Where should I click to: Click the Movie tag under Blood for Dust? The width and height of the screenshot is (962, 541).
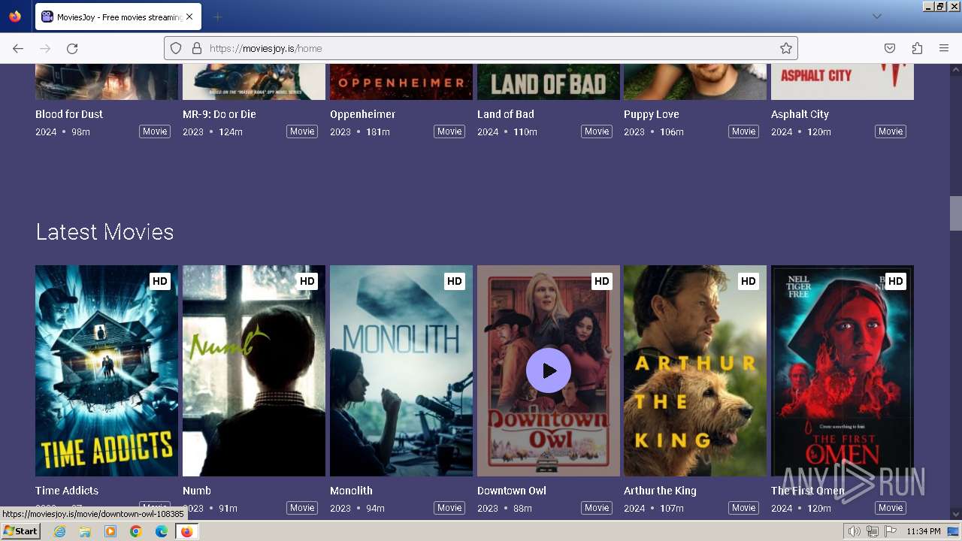click(155, 131)
